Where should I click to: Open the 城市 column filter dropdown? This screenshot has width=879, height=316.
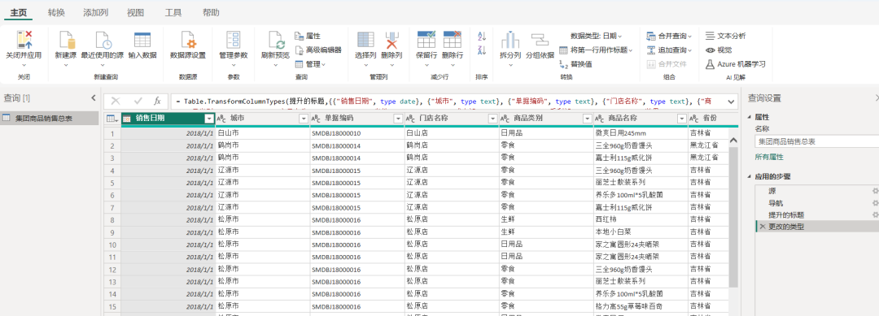click(304, 119)
